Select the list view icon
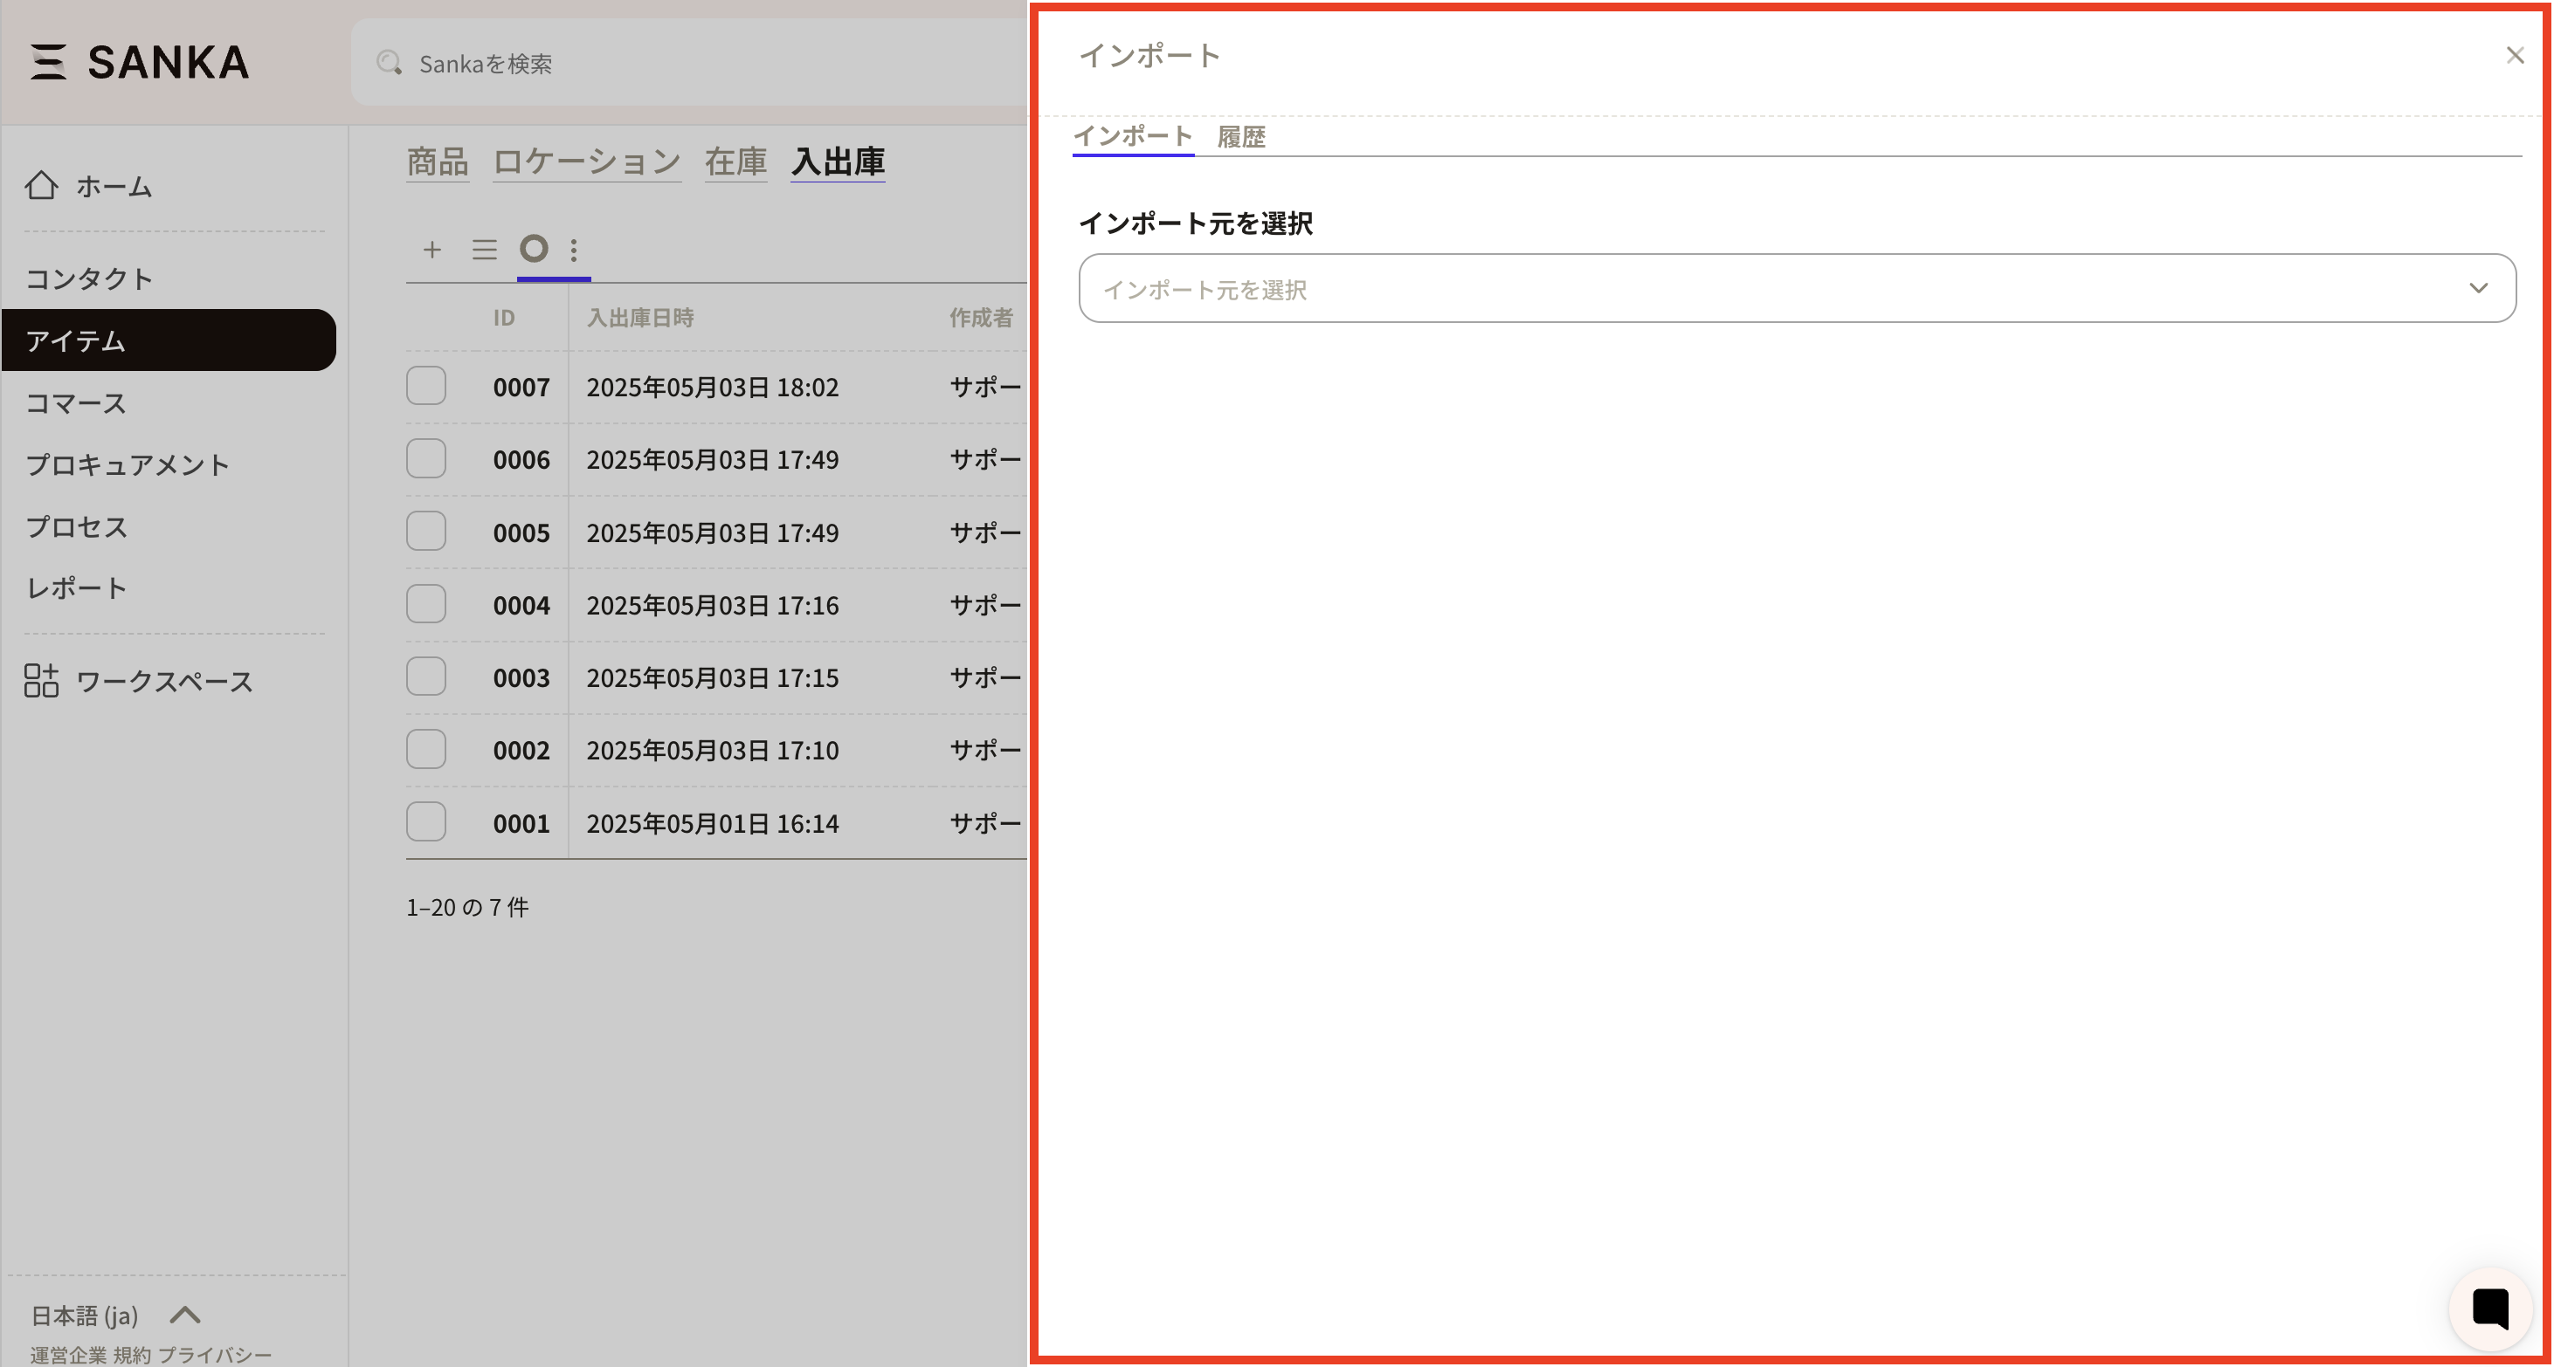This screenshot has height=1367, width=2554. (x=484, y=250)
